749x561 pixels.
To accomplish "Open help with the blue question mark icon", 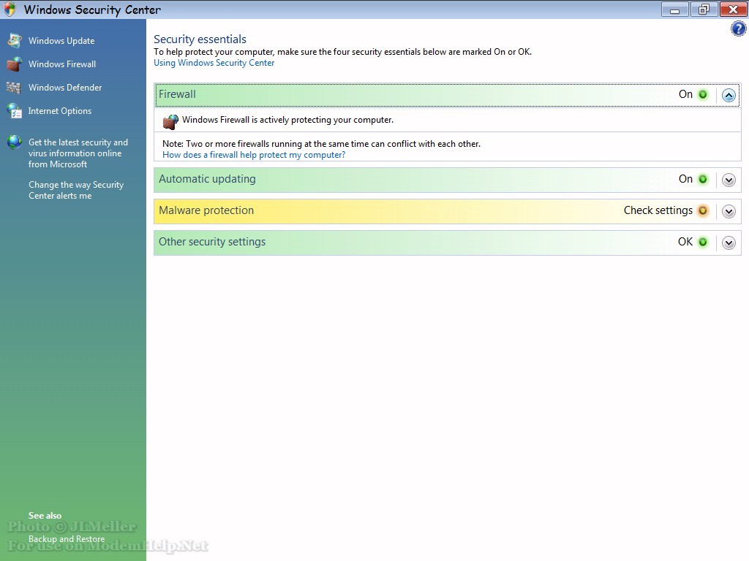I will [x=738, y=28].
